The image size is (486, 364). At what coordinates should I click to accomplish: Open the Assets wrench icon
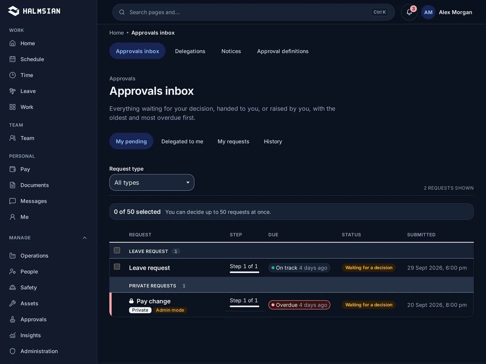tap(12, 303)
